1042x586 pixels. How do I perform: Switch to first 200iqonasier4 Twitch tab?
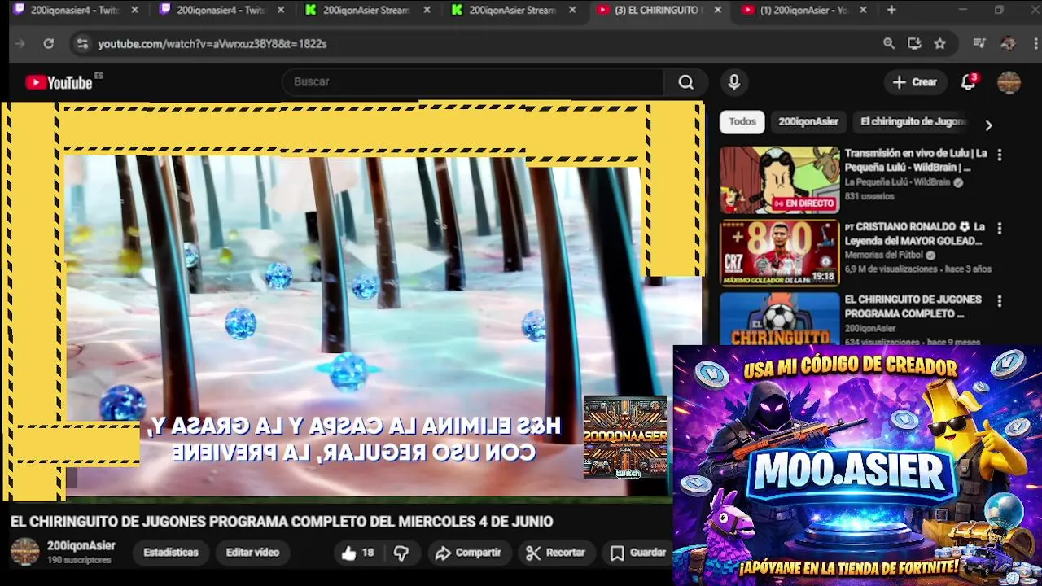coord(73,10)
